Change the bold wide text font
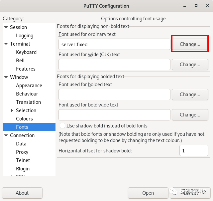The width and height of the screenshot is (213, 201). click(x=190, y=115)
